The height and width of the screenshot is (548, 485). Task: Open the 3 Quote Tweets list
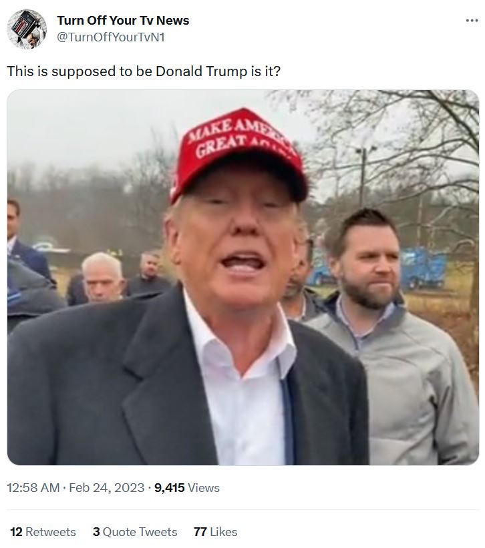click(x=135, y=531)
